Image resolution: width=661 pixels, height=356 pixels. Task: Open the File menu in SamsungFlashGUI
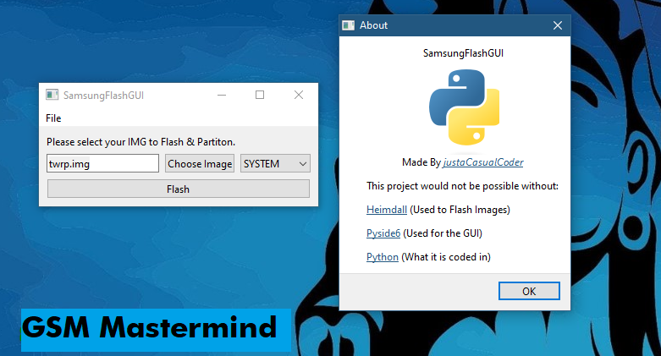tap(53, 118)
